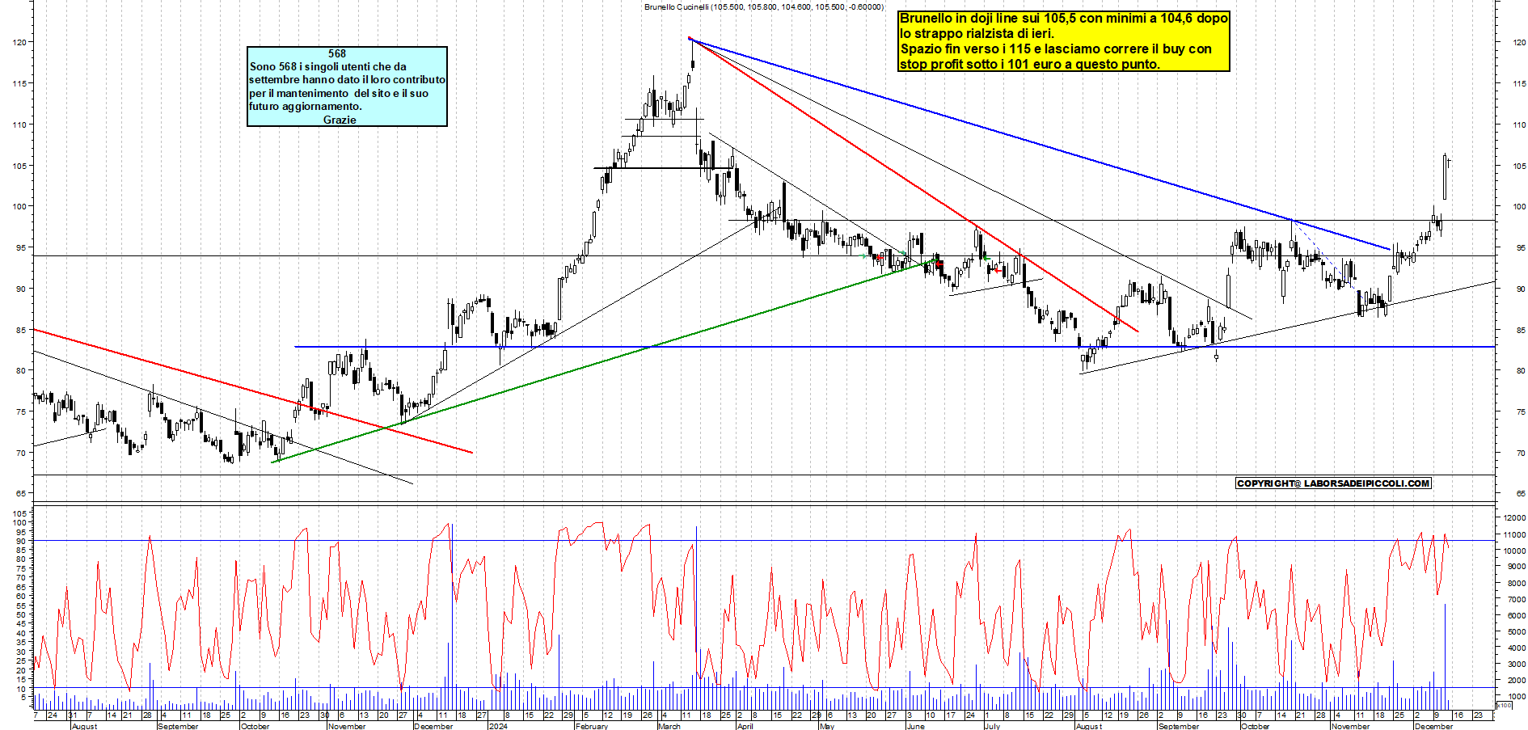
Task: Click '115' on the left price axis
Action: point(19,83)
